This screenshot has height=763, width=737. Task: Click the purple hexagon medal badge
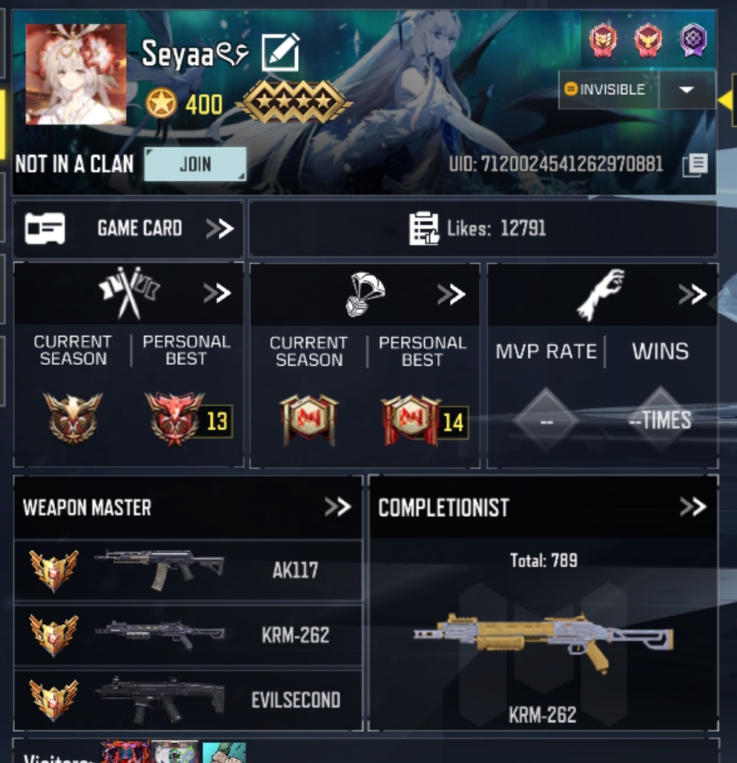[x=693, y=40]
